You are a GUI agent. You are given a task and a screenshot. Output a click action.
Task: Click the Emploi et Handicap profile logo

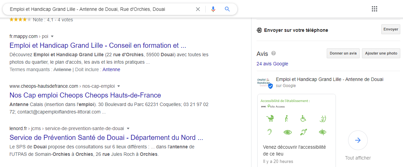click(x=265, y=82)
